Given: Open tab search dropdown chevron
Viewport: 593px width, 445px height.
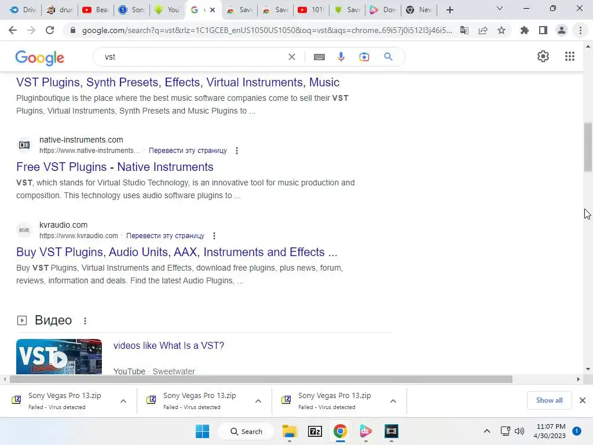Looking at the screenshot, I should point(500,8).
